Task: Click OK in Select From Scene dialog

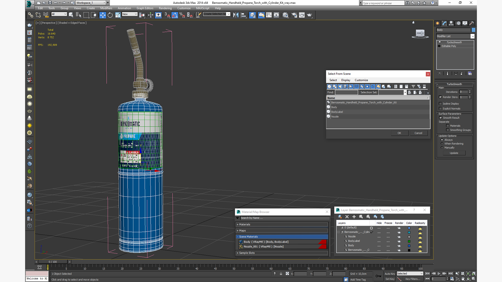Action: 399,133
